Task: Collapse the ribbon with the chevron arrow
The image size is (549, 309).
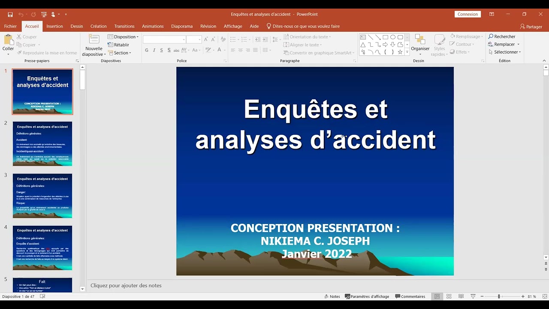Action: (545, 61)
